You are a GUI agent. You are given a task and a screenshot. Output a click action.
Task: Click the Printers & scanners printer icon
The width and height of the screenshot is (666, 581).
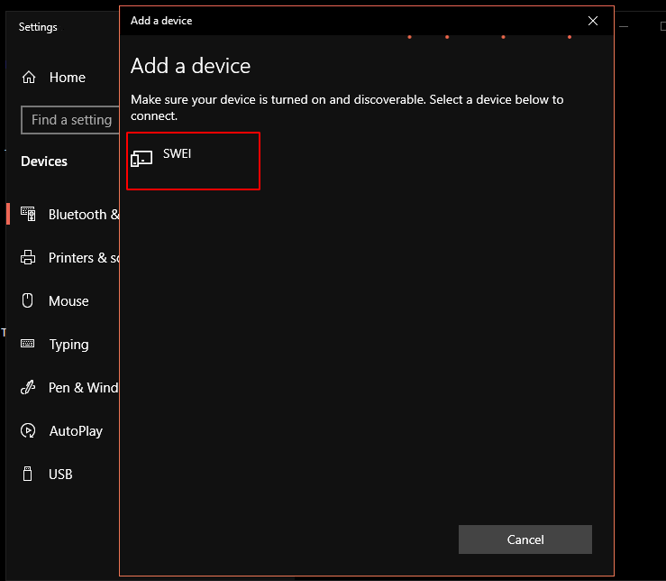coord(28,257)
